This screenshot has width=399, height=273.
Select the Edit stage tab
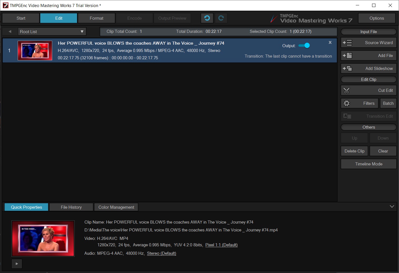59,18
